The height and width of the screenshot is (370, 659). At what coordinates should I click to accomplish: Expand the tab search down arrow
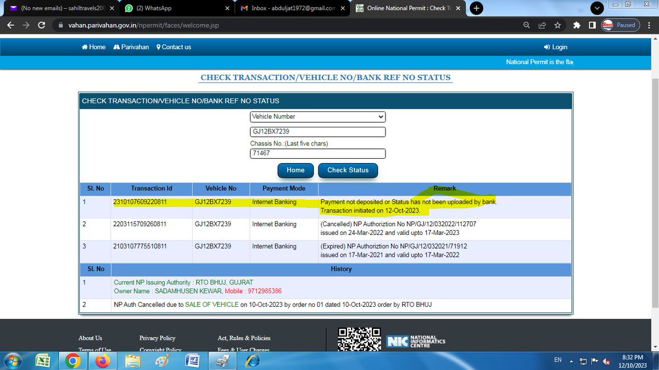click(x=597, y=8)
